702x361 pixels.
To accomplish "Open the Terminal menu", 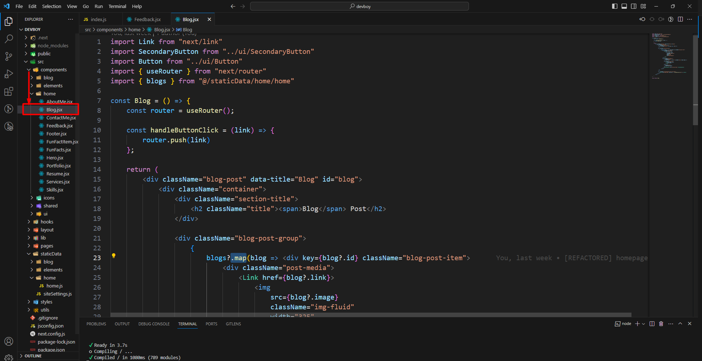I will [x=117, y=6].
